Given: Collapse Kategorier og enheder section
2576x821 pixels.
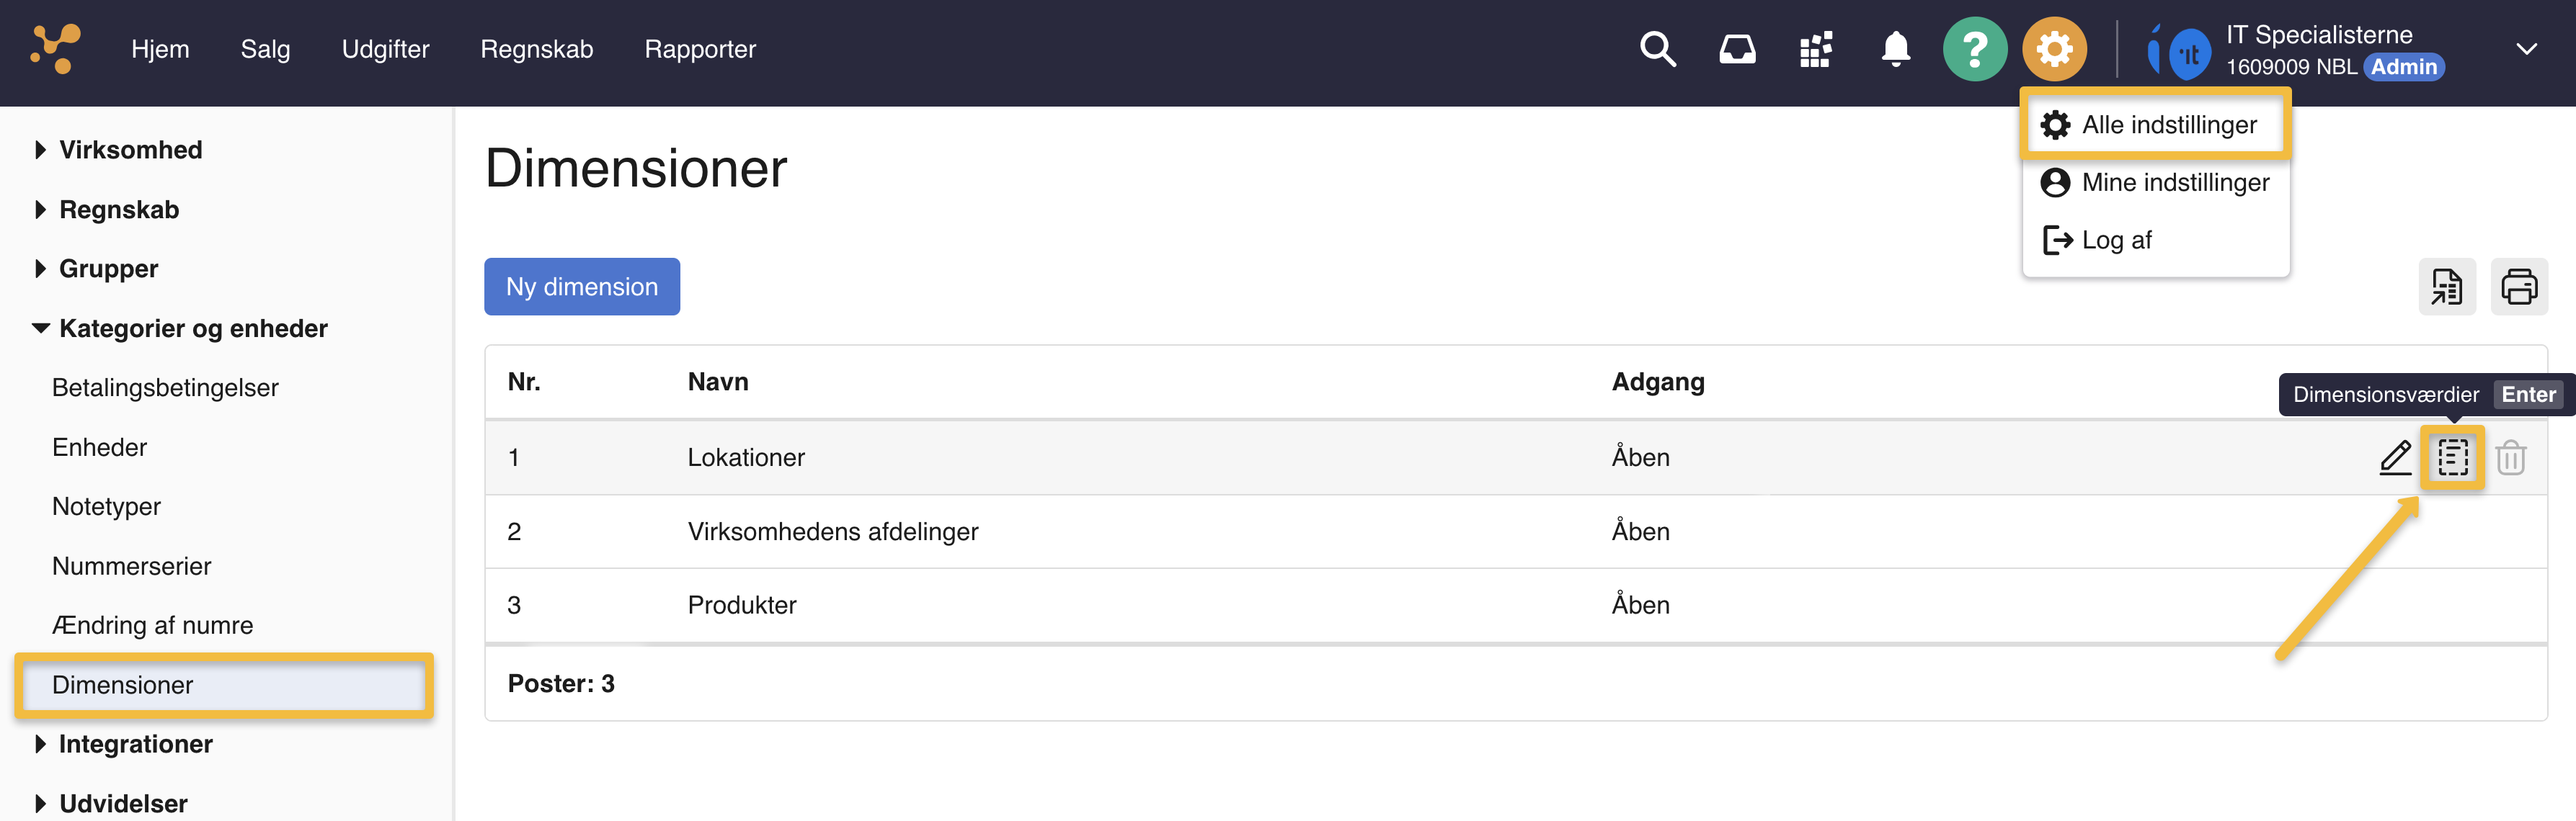Looking at the screenshot, I should pyautogui.click(x=192, y=328).
